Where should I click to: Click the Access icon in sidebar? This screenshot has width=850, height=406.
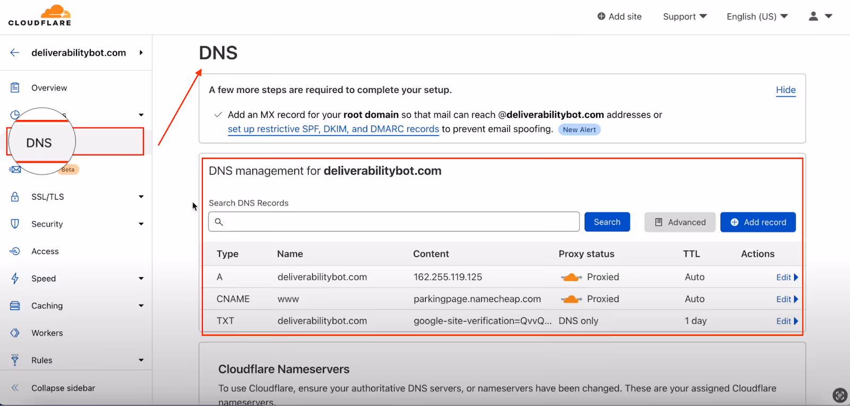pyautogui.click(x=15, y=251)
